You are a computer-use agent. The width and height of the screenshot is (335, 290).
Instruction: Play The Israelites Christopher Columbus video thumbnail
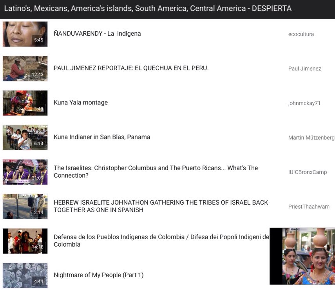click(x=25, y=172)
